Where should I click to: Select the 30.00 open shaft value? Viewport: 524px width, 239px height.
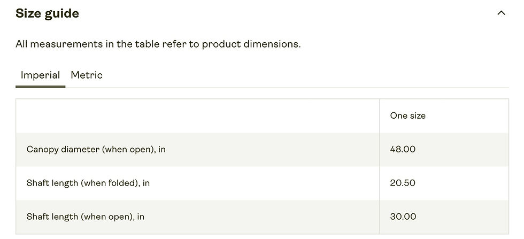coord(403,217)
